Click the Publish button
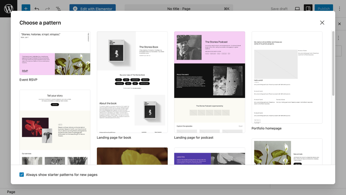This screenshot has width=346, height=195. (324, 9)
